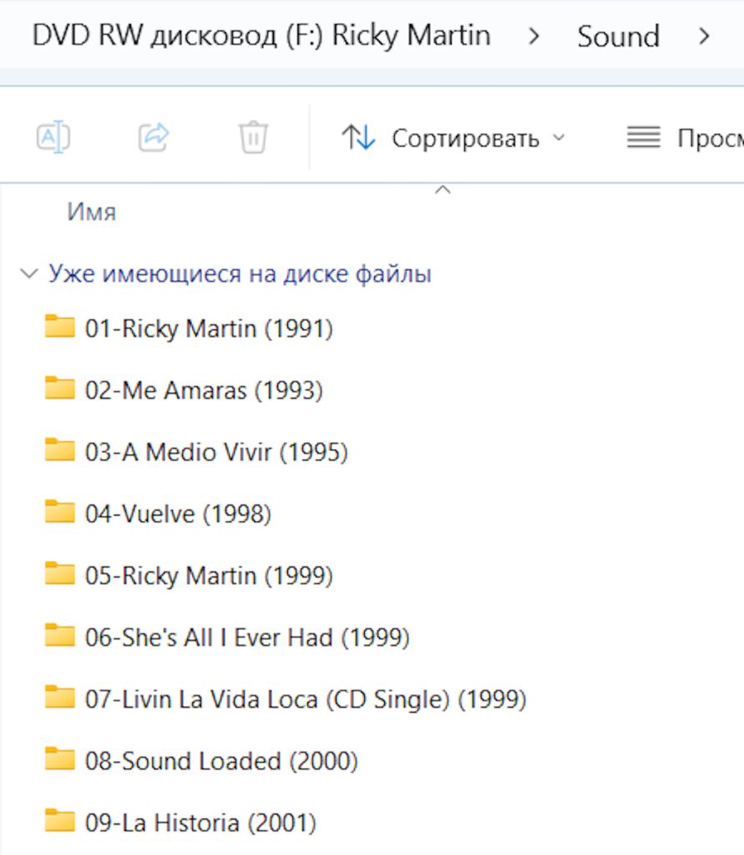Image resolution: width=744 pixels, height=855 pixels.
Task: Collapse the 'Уже имеющиеся на диске файлы' group
Action: click(28, 273)
